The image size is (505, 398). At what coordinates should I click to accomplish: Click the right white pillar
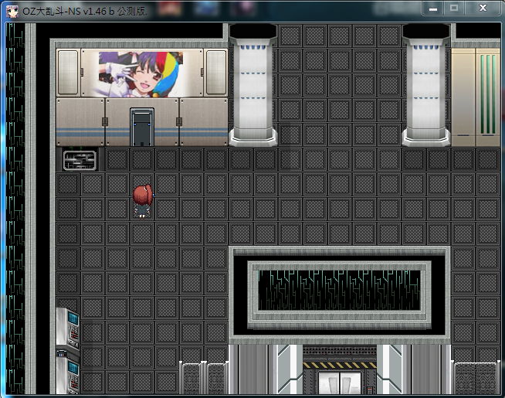[x=425, y=86]
